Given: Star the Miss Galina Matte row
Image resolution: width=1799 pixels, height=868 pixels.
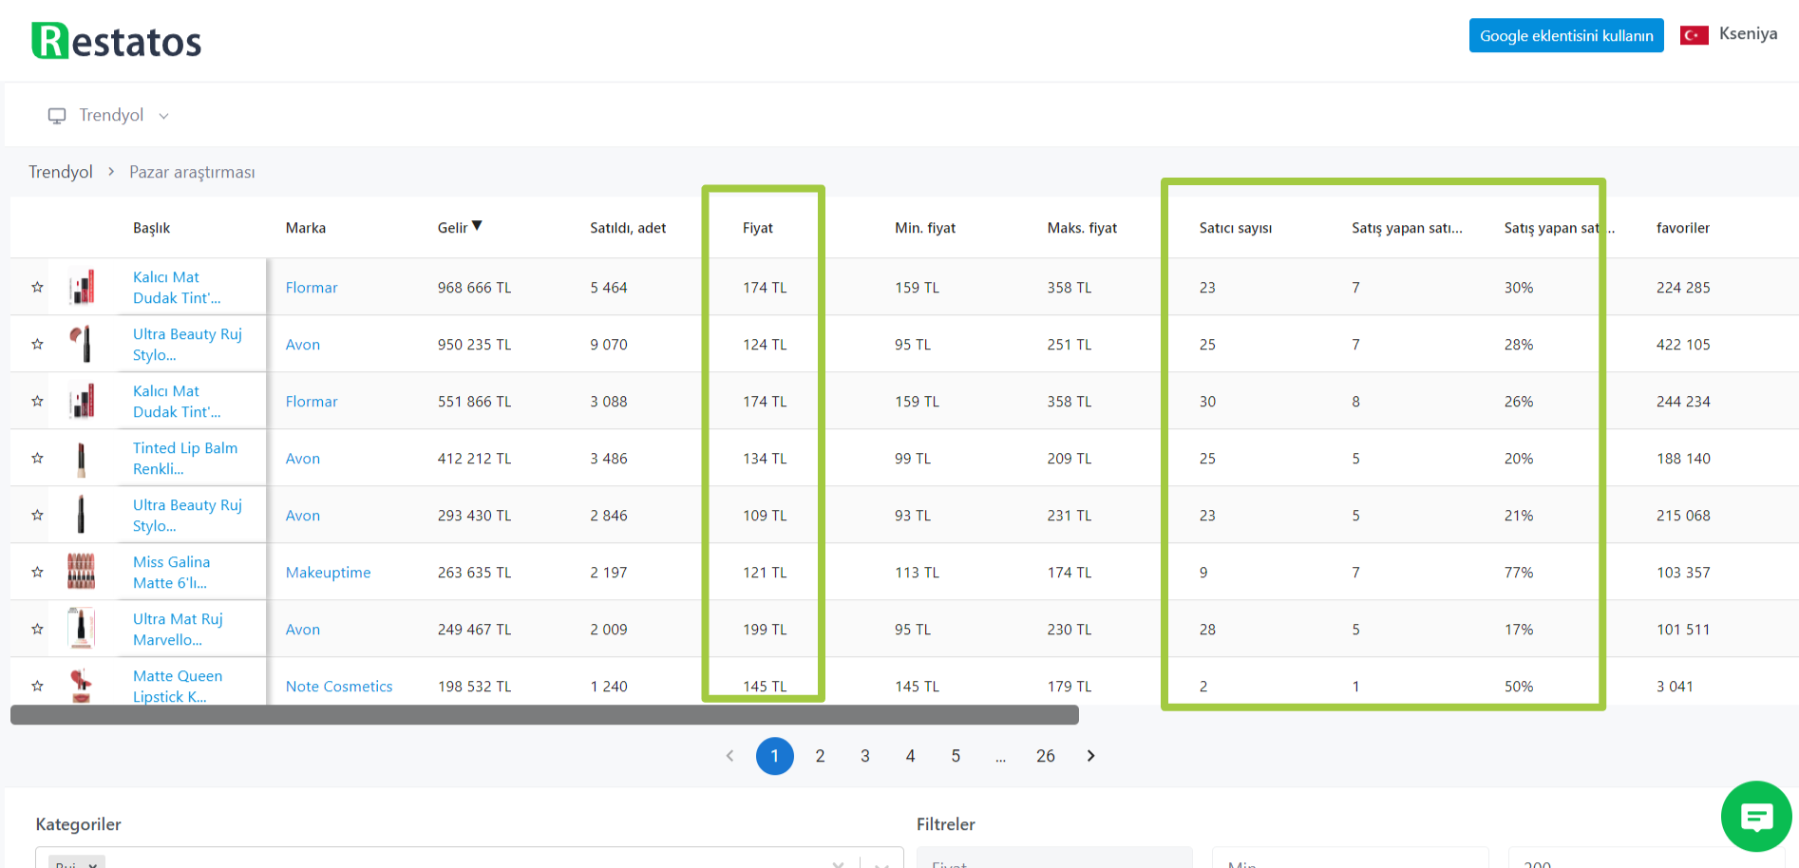Looking at the screenshot, I should pyautogui.click(x=38, y=572).
